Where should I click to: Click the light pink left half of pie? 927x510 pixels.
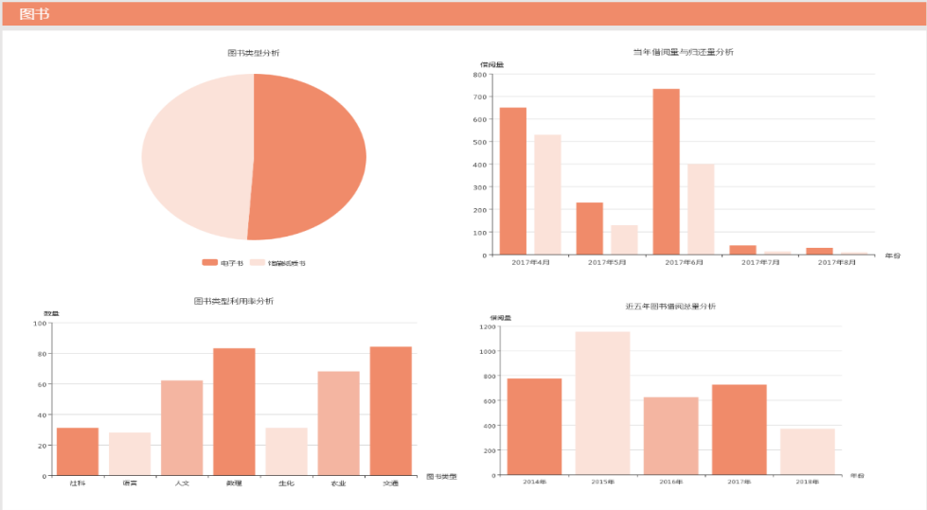pyautogui.click(x=194, y=156)
